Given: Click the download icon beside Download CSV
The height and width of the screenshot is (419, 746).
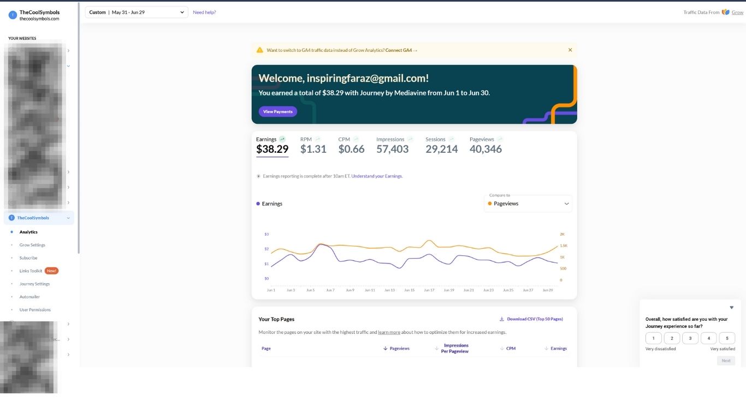Looking at the screenshot, I should [502, 319].
